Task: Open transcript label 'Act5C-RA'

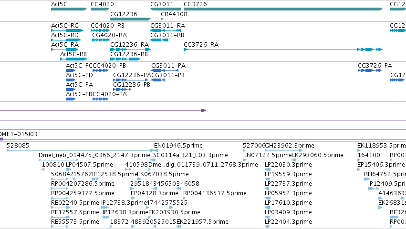Action: coord(65,45)
